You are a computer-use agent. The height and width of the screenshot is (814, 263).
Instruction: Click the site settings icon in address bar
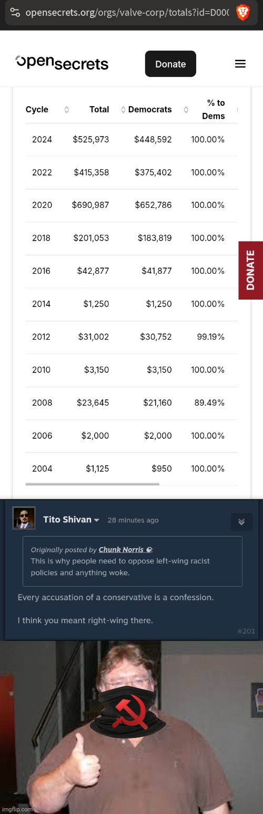pyautogui.click(x=16, y=12)
